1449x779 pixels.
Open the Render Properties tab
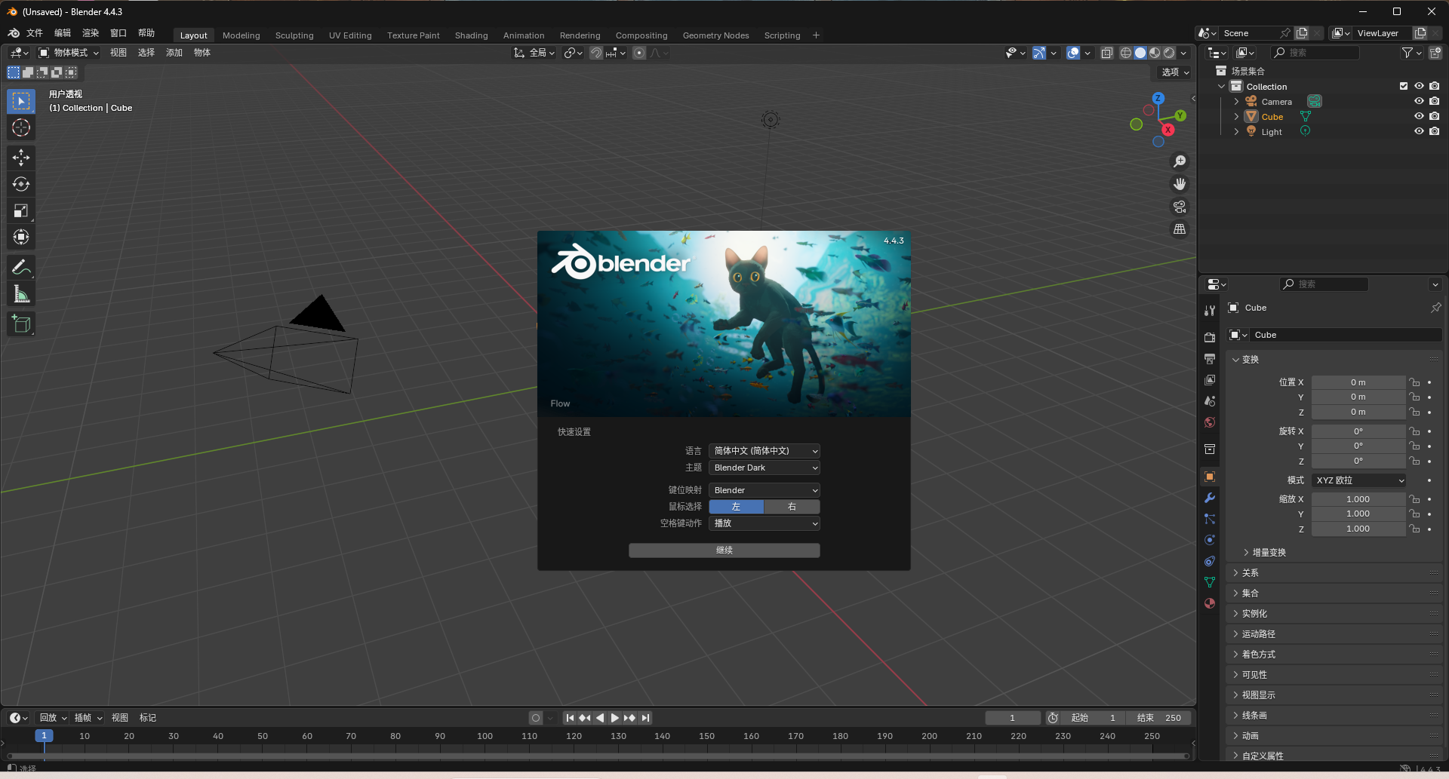(1210, 337)
